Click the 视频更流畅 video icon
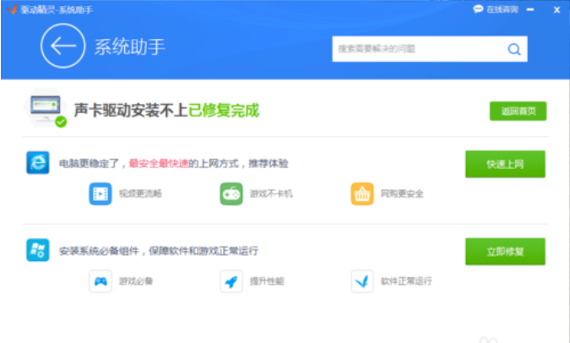The height and width of the screenshot is (343, 570). click(x=100, y=193)
